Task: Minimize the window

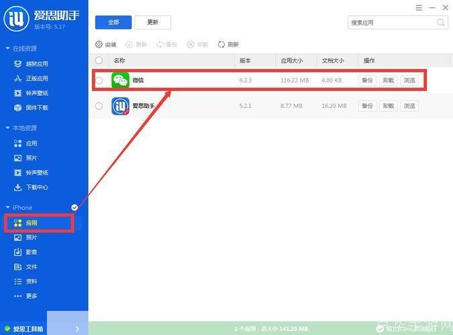Action: [x=432, y=8]
